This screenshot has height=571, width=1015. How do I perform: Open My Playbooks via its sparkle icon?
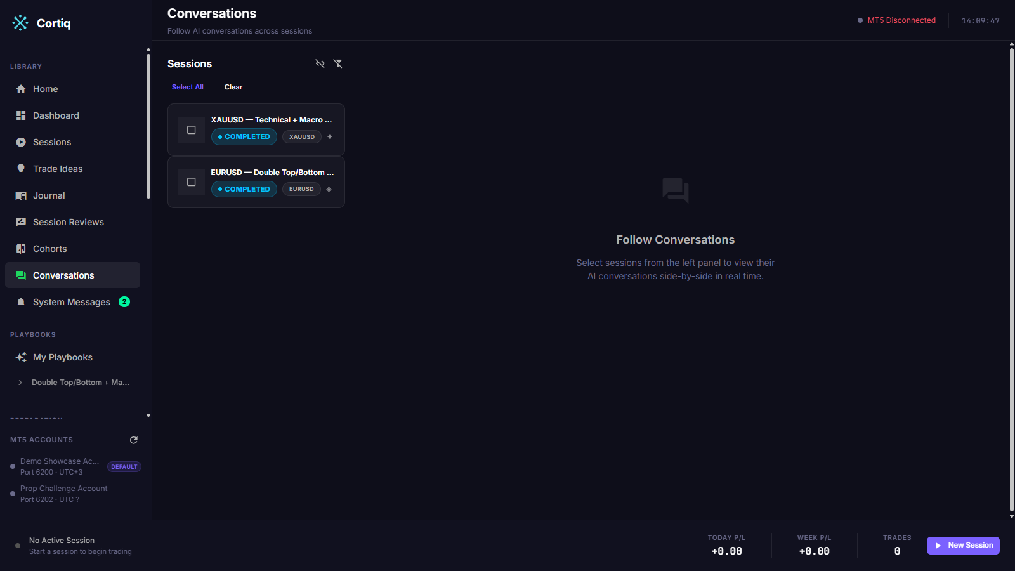pos(21,357)
